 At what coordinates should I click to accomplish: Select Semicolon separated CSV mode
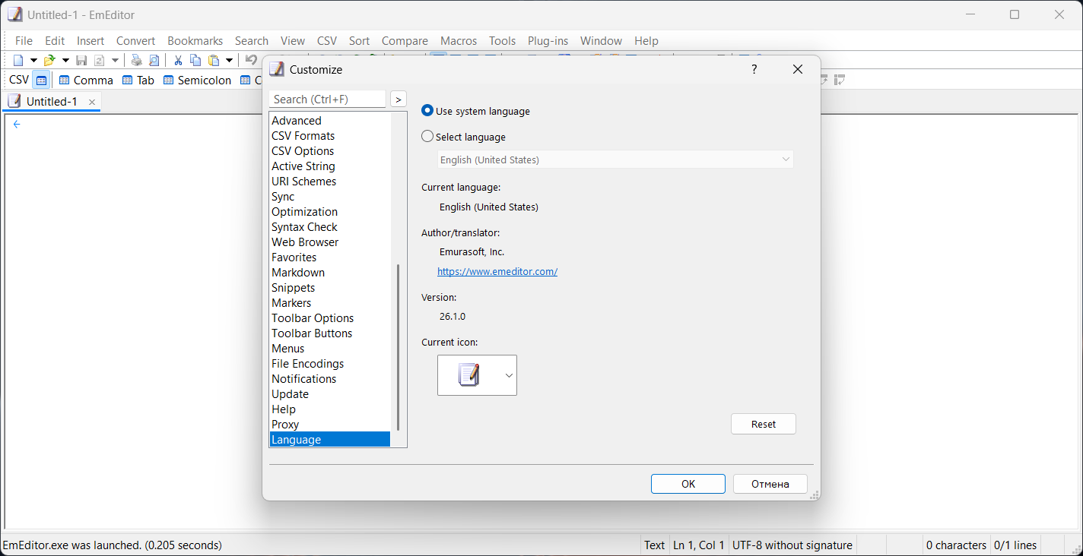tap(197, 80)
